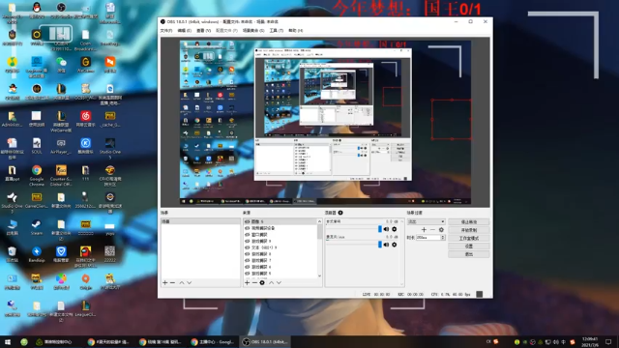
Task: Open source properties gear in sources panel
Action: point(262,282)
